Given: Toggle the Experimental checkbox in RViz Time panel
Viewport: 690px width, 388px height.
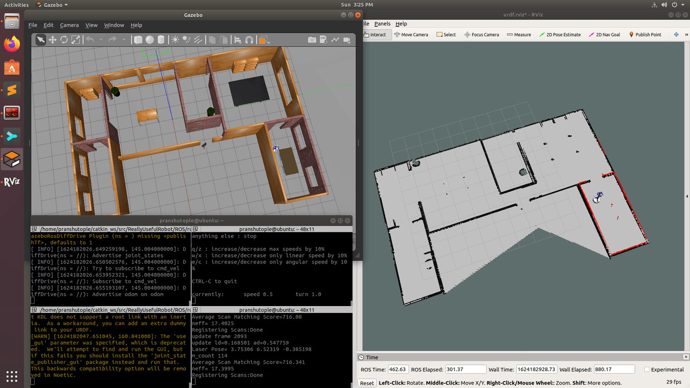Looking at the screenshot, I should 646,369.
